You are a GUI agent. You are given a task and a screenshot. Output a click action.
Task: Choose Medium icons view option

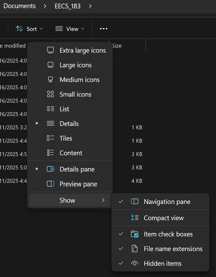[x=70, y=80]
